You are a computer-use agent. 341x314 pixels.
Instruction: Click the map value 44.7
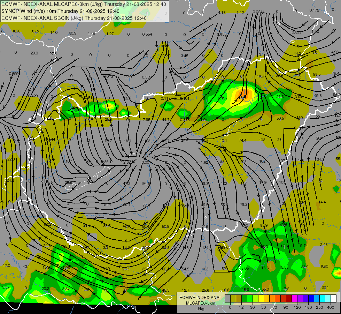166,120
